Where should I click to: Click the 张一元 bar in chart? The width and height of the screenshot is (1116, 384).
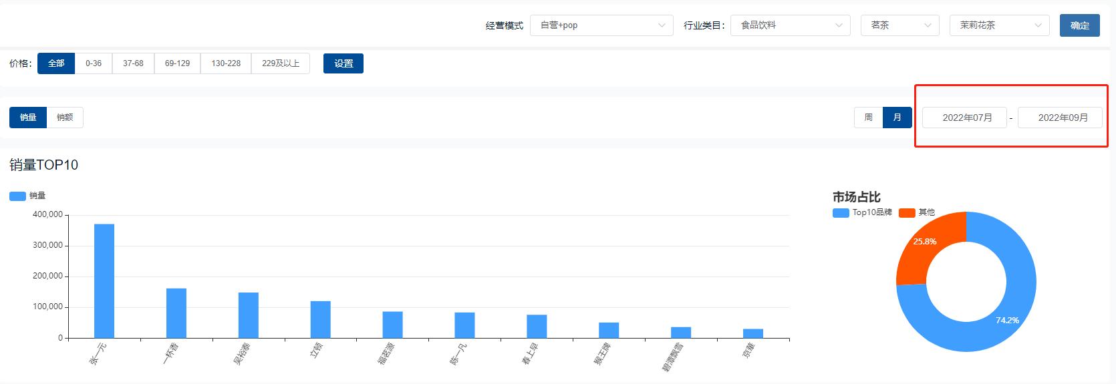point(104,281)
